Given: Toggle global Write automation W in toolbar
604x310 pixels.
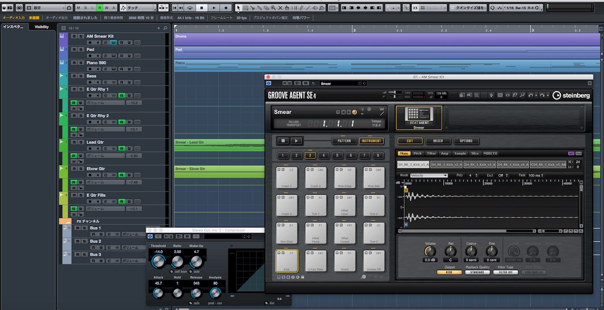Looking at the screenshot, I should [107, 8].
